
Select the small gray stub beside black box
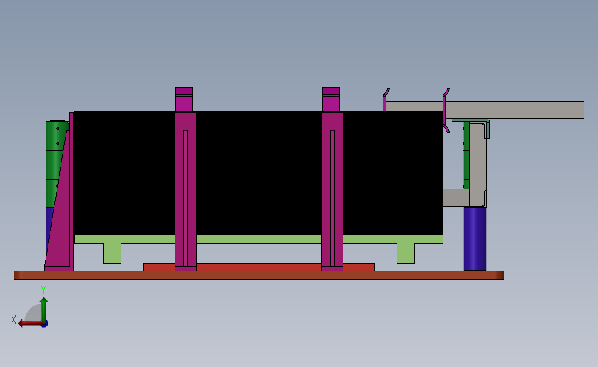[456, 198]
